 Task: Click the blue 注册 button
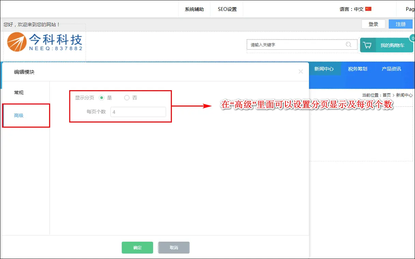401,24
